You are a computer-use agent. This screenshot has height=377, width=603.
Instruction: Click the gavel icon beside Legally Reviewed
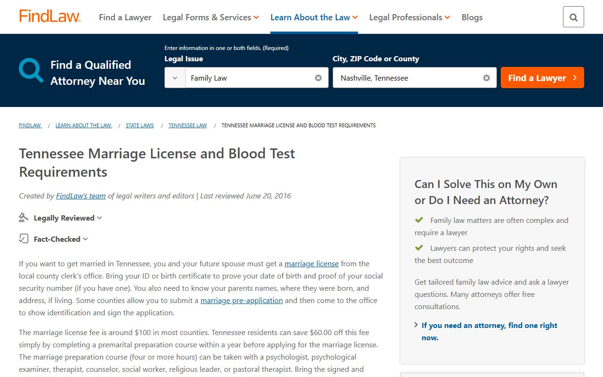[24, 218]
